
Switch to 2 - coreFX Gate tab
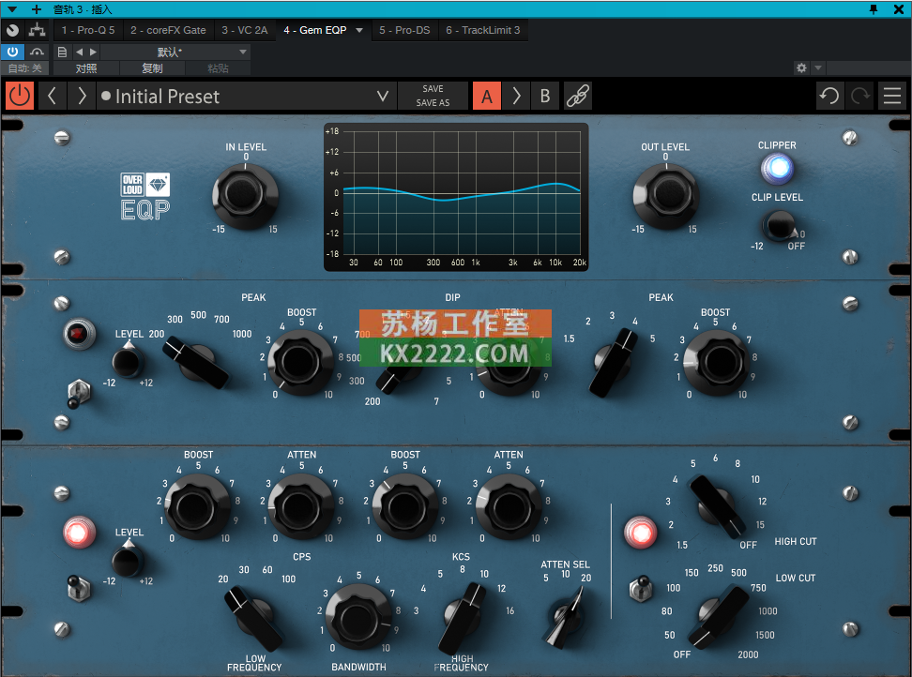[x=168, y=30]
